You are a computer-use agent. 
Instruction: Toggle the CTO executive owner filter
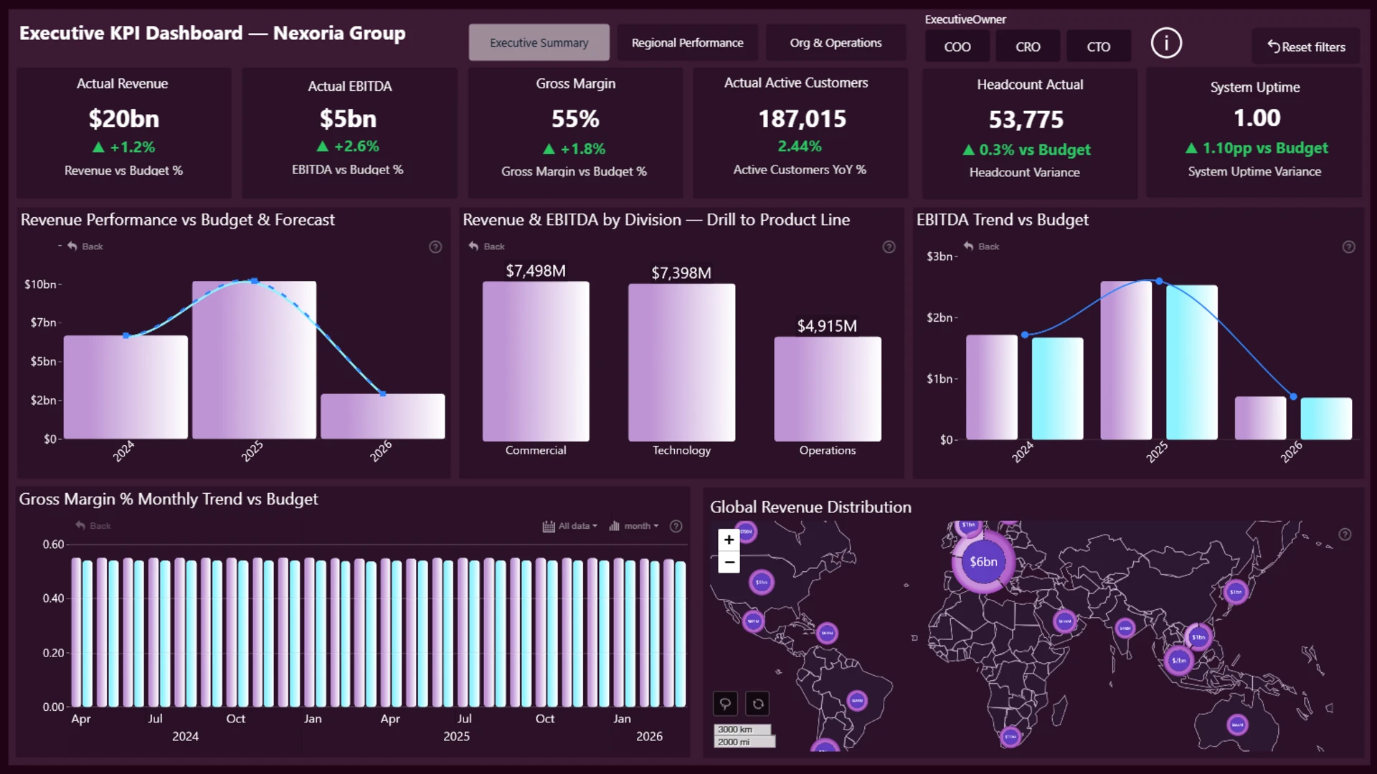click(x=1098, y=47)
